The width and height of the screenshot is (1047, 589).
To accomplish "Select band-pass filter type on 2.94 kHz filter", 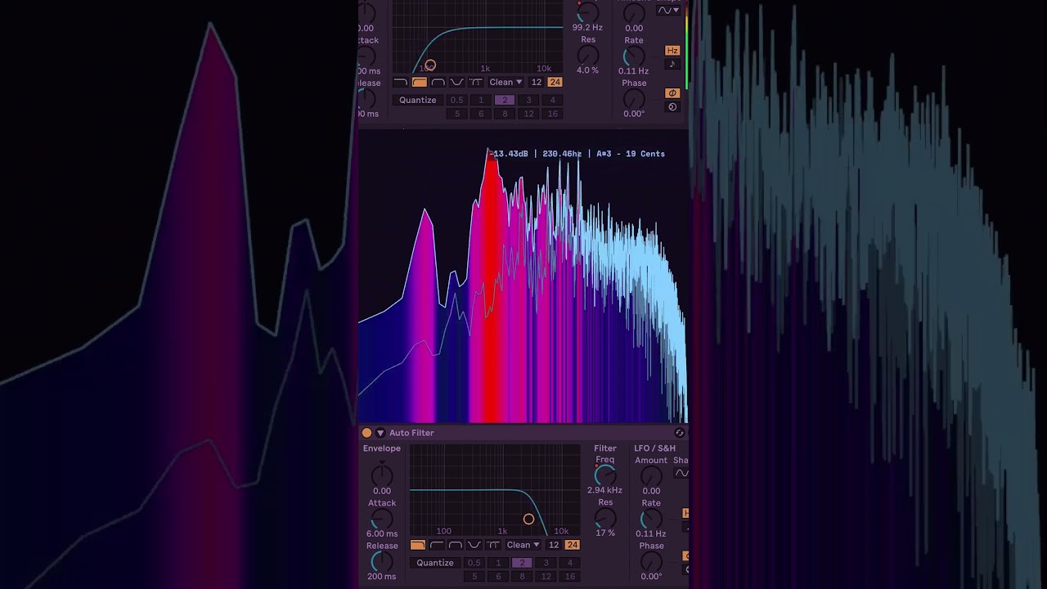I will (x=455, y=546).
